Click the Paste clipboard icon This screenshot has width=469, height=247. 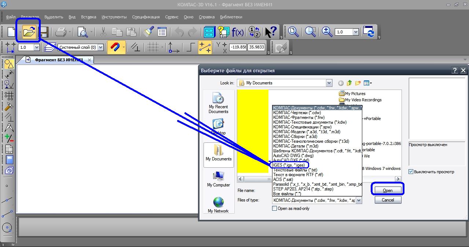[131, 32]
